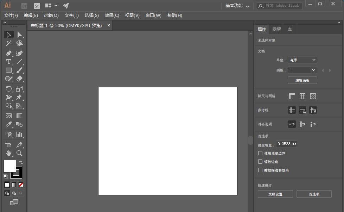Check the 缩放描边和效果 option
The width and height of the screenshot is (344, 212).
(x=260, y=170)
